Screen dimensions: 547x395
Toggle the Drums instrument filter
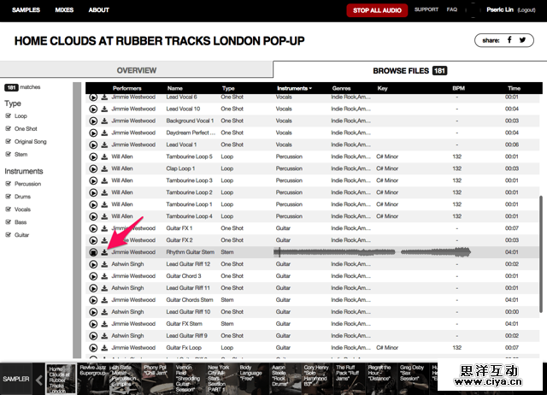tap(9, 197)
